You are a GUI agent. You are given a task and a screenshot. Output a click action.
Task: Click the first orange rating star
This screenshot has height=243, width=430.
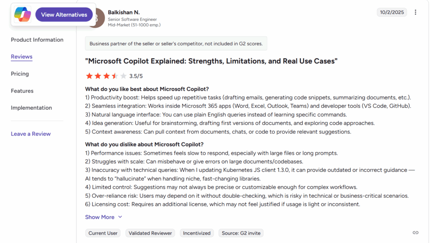[x=89, y=76]
